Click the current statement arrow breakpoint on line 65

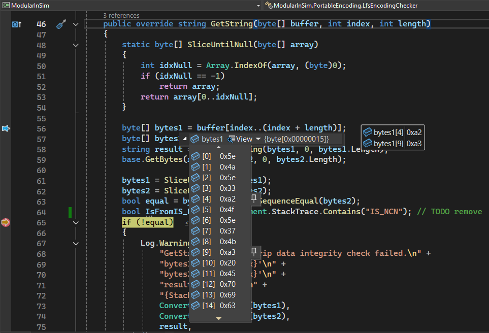tap(6, 222)
